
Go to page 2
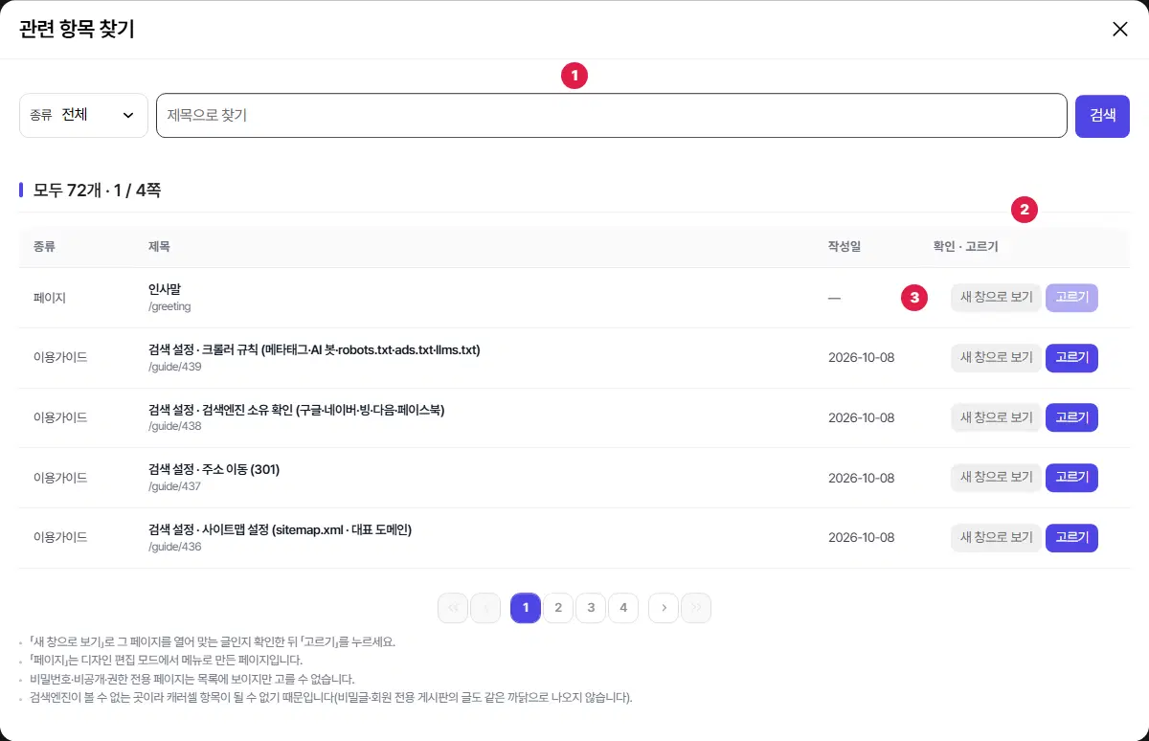[558, 608]
